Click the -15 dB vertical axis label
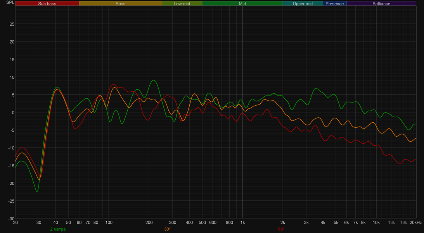The width and height of the screenshot is (424, 233). click(x=11, y=165)
